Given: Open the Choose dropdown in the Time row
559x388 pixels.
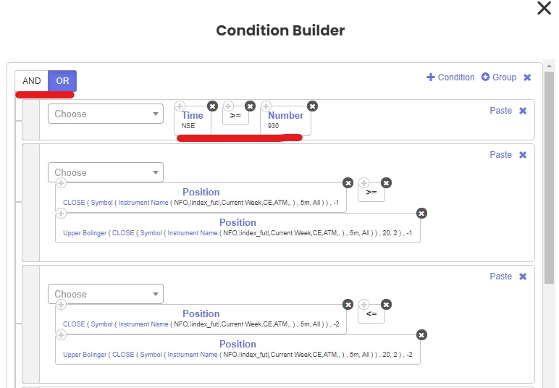Looking at the screenshot, I should click(106, 114).
